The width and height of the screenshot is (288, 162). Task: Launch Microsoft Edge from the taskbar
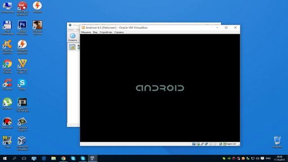[44, 158]
